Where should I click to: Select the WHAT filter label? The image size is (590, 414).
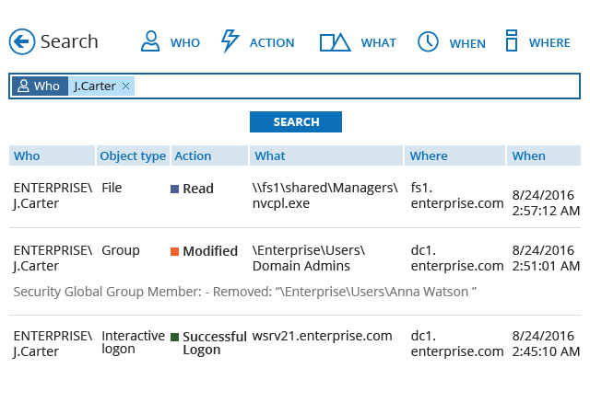(378, 43)
